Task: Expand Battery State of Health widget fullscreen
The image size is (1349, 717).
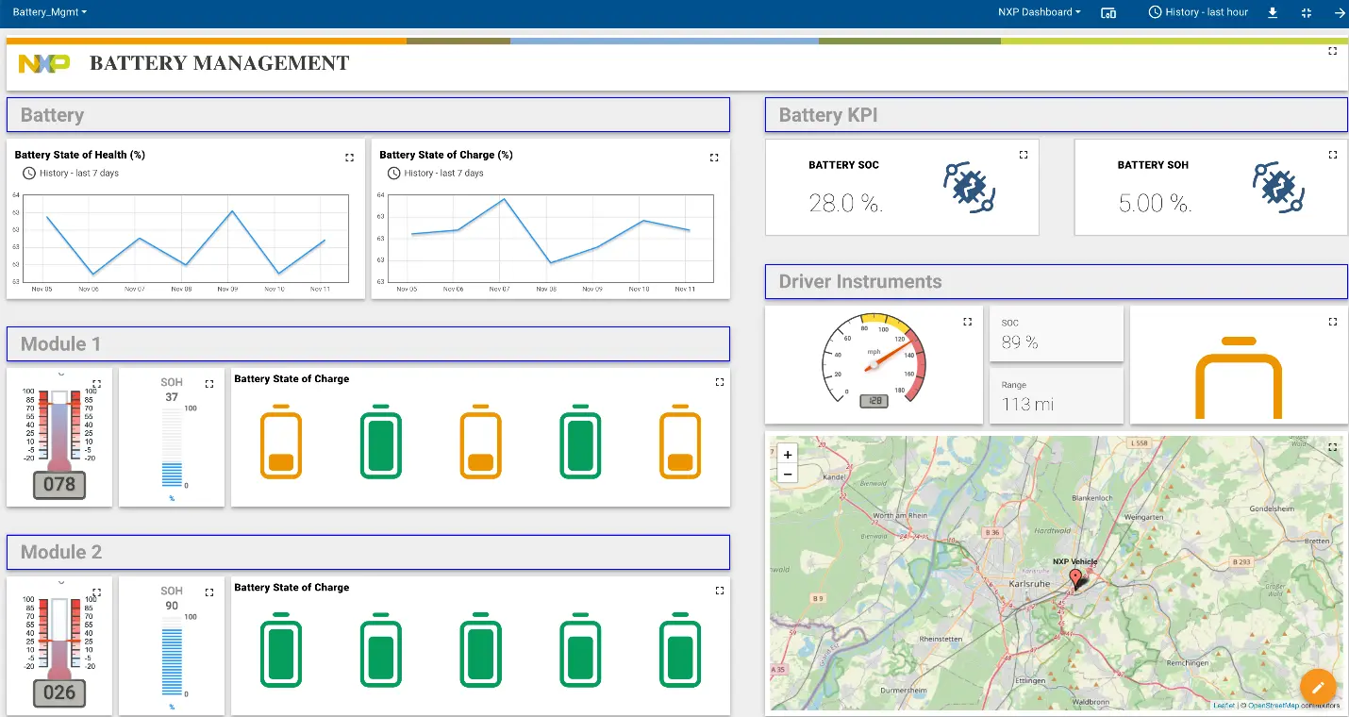Action: tap(349, 158)
